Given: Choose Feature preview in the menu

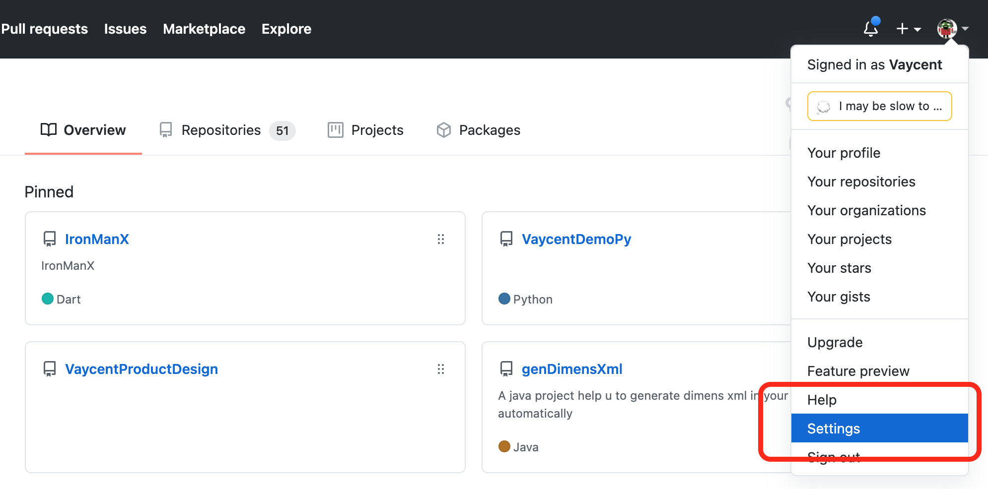Looking at the screenshot, I should click(x=879, y=371).
